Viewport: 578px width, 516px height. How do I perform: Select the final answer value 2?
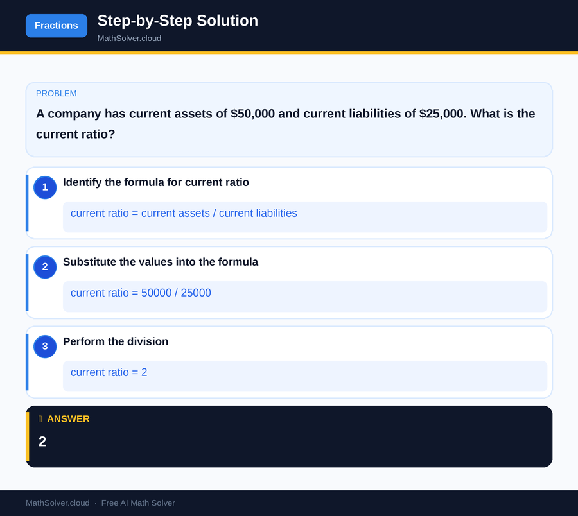(x=42, y=442)
